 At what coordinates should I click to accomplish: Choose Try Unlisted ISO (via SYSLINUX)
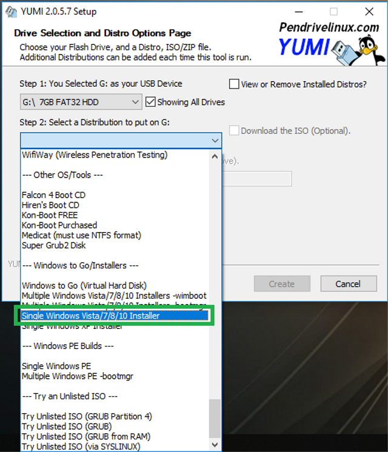pyautogui.click(x=81, y=447)
